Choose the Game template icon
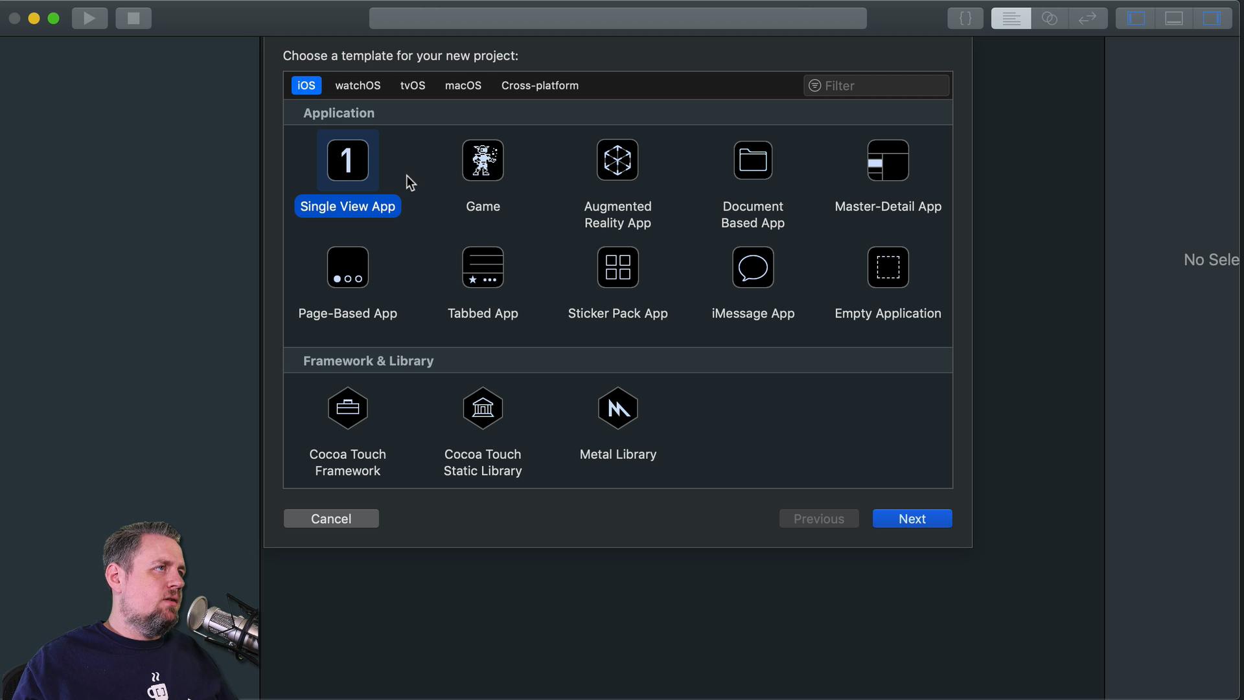Image resolution: width=1244 pixels, height=700 pixels. (x=483, y=160)
